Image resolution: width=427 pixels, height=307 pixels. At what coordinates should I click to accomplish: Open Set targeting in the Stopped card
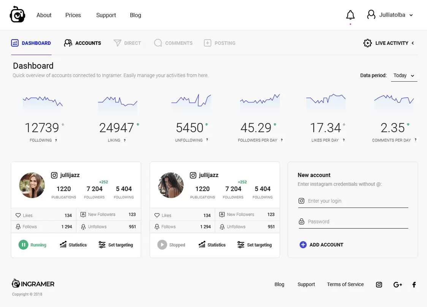255,245
